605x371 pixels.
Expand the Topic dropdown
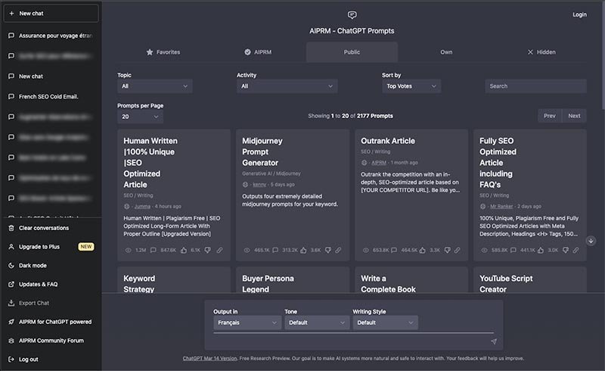[x=155, y=86]
